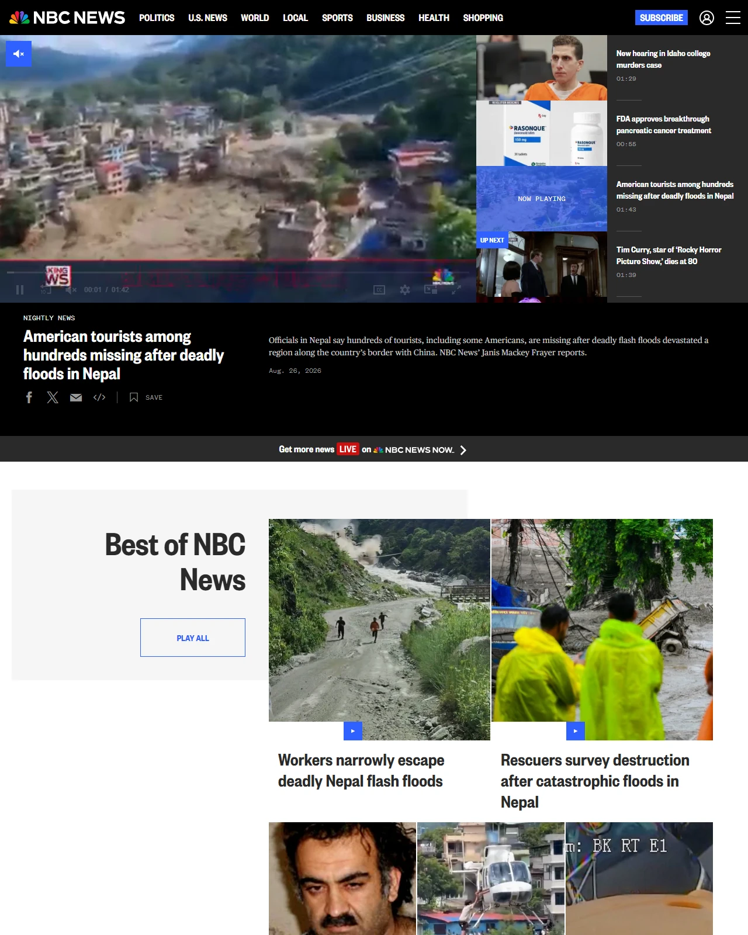The height and width of the screenshot is (935, 748).
Task: Toggle closed captions (CC) in video player
Action: (379, 290)
